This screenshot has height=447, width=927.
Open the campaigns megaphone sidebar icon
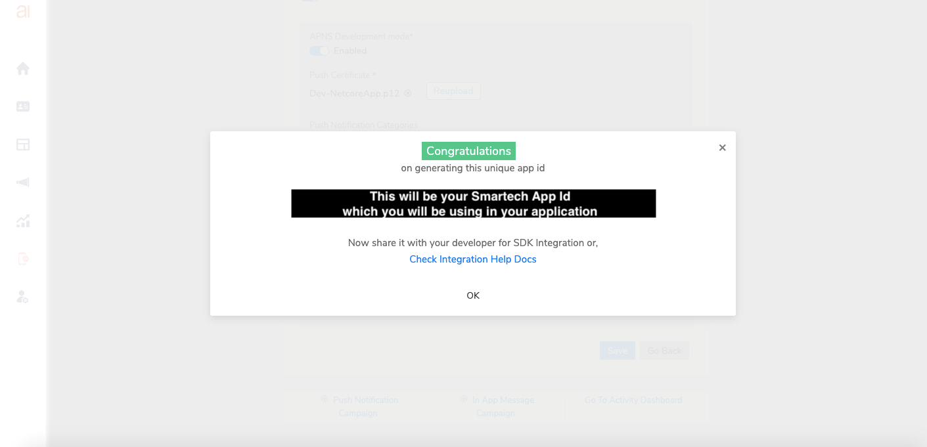pos(23,182)
